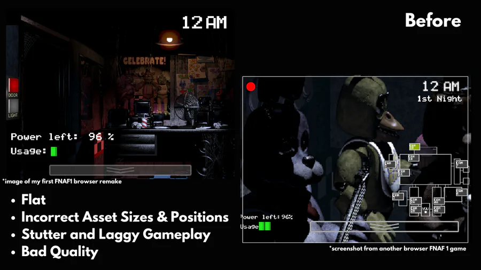The image size is (481, 270).
Task: Switch to CAM 2B on map
Action: coord(415,210)
